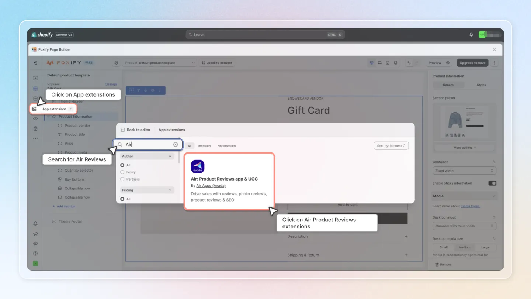This screenshot has width=531, height=299.
Task: Open the Sort by Newest dropdown
Action: coord(391,146)
